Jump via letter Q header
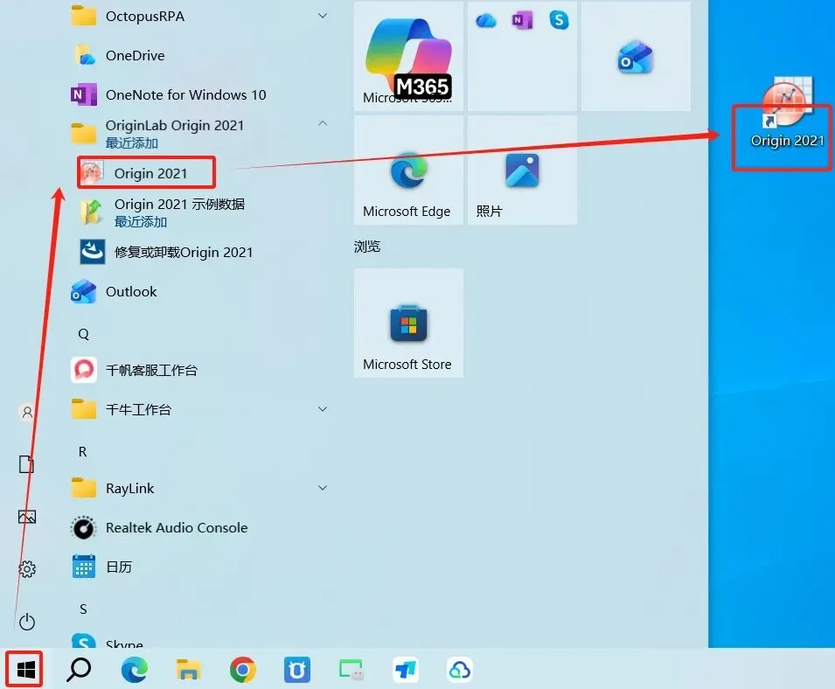The width and height of the screenshot is (835, 689). 84,334
